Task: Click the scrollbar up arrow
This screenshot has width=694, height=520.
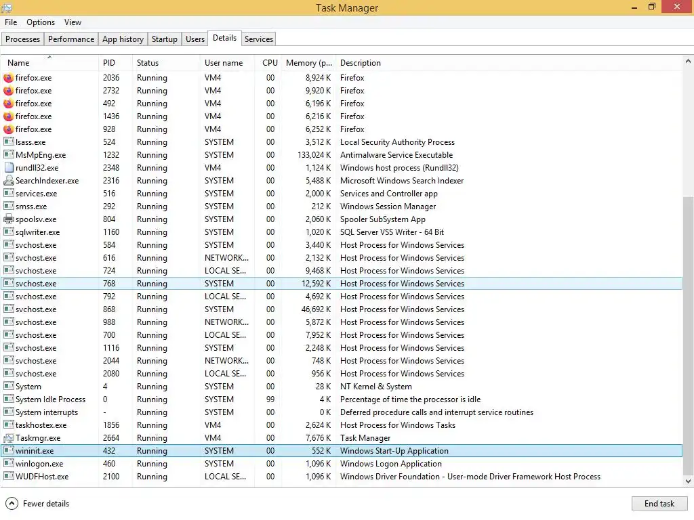Action: click(688, 62)
